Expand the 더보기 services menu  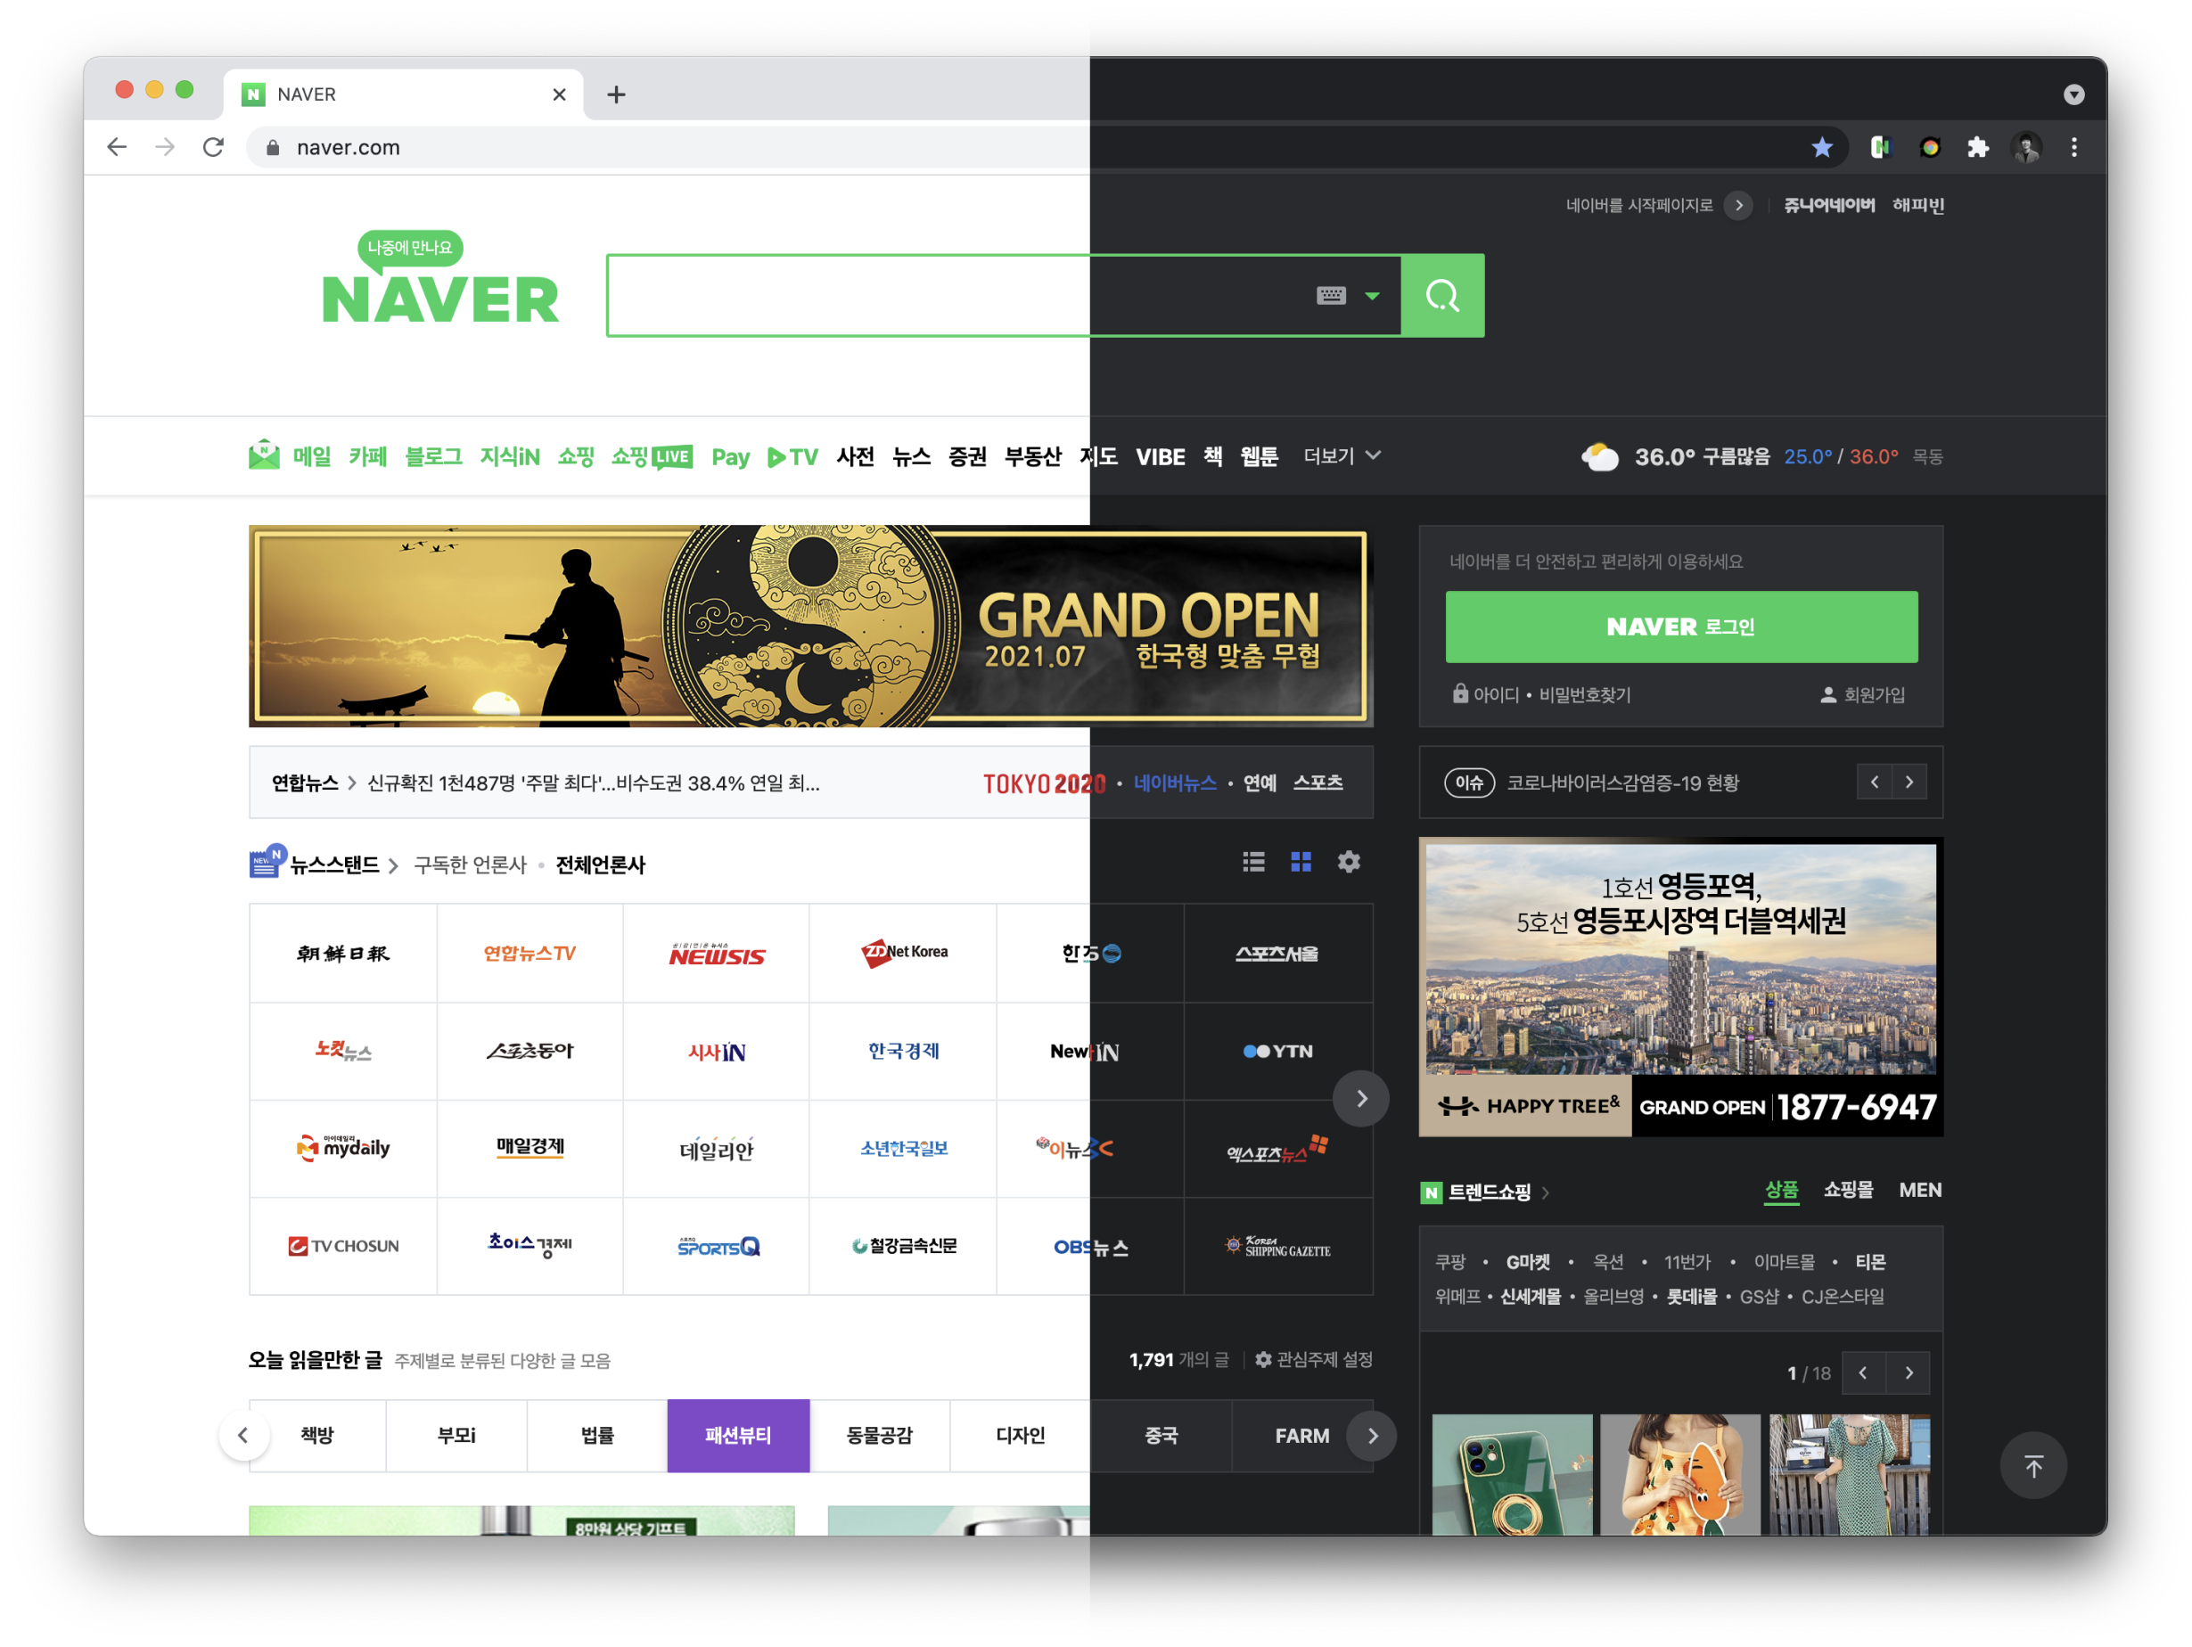tap(1340, 455)
